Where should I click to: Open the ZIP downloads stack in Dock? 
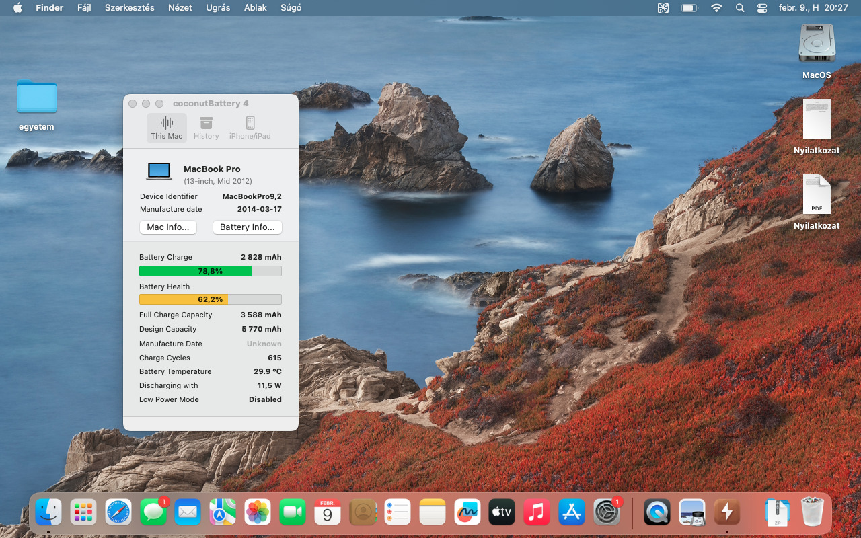(778, 512)
